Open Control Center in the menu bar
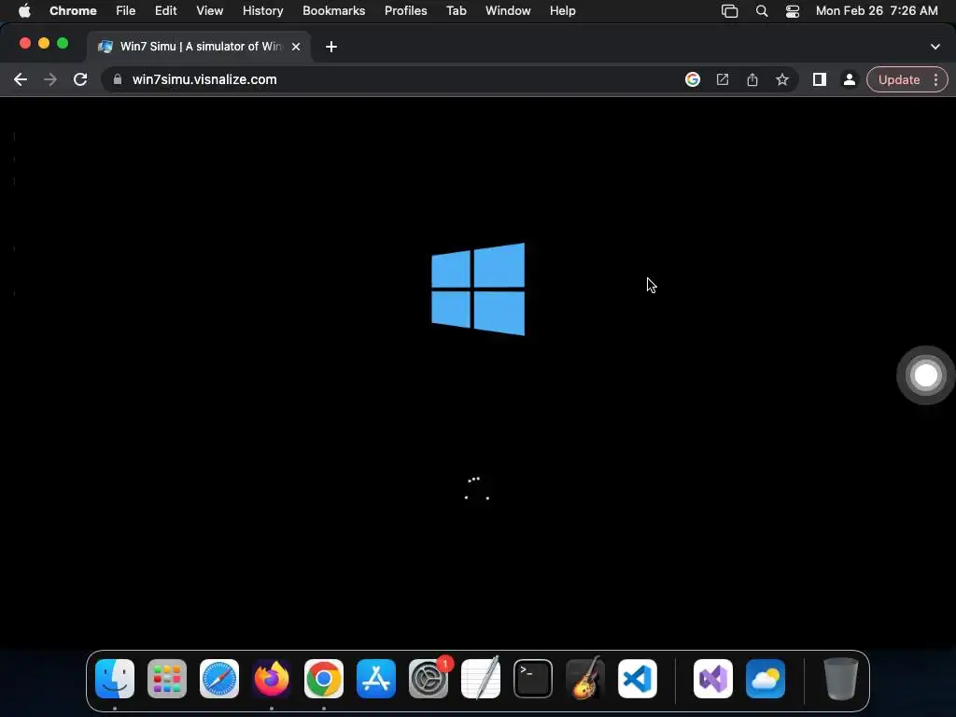The height and width of the screenshot is (717, 956). click(x=793, y=11)
